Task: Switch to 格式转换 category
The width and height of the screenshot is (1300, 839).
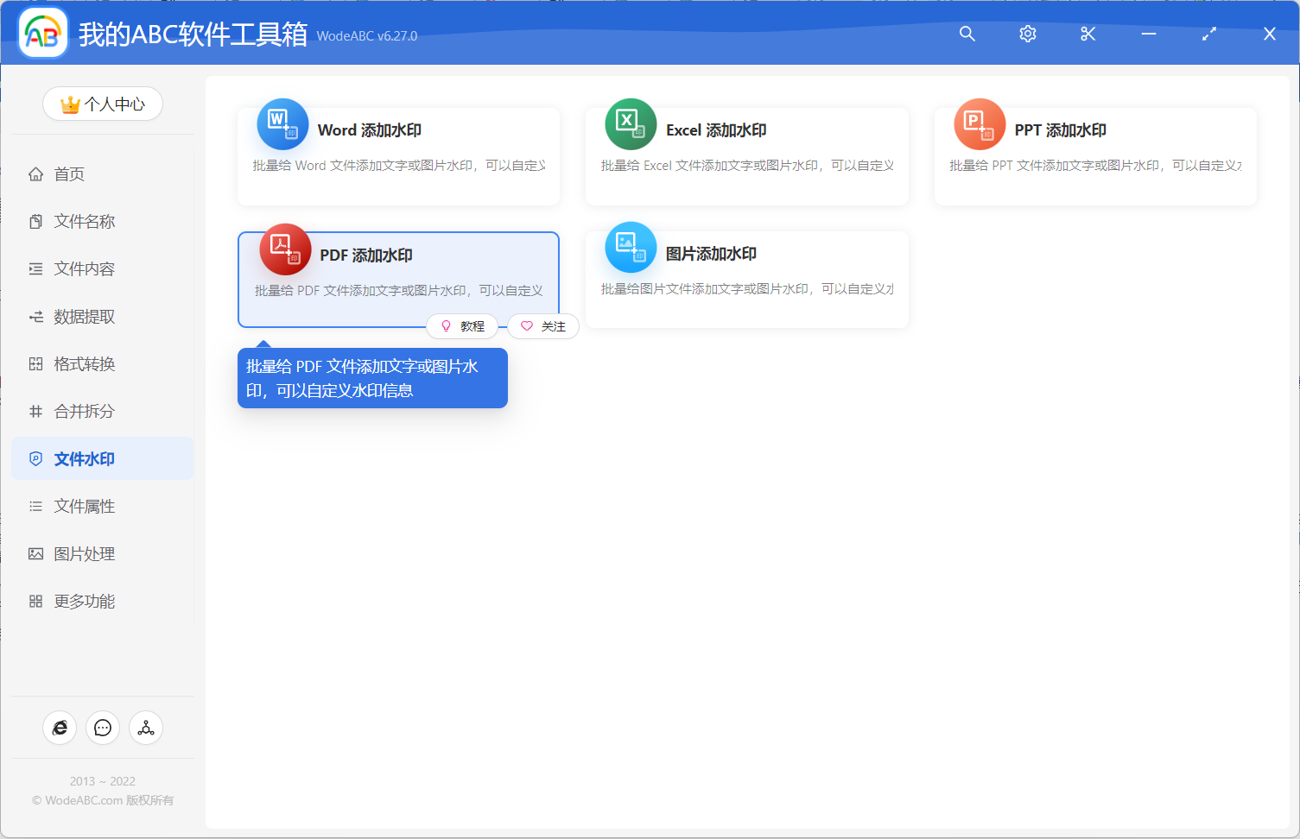Action: pyautogui.click(x=79, y=363)
